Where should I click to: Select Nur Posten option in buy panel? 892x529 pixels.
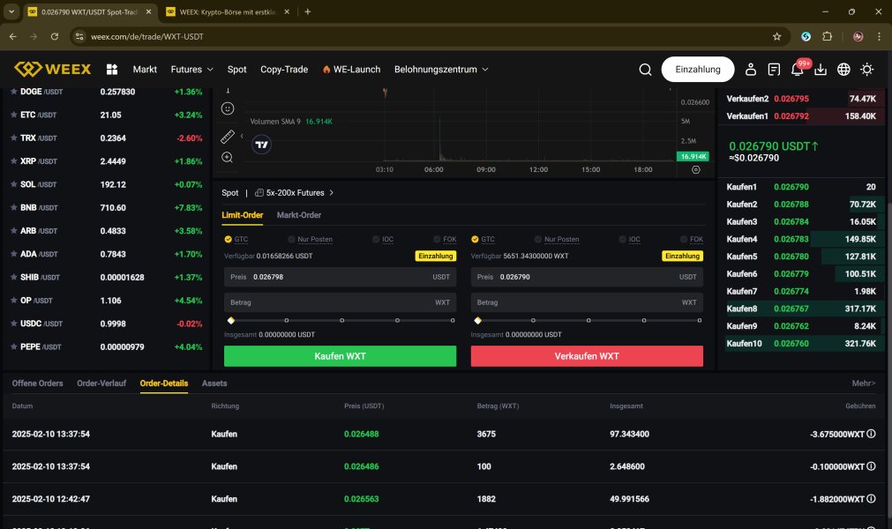point(310,239)
